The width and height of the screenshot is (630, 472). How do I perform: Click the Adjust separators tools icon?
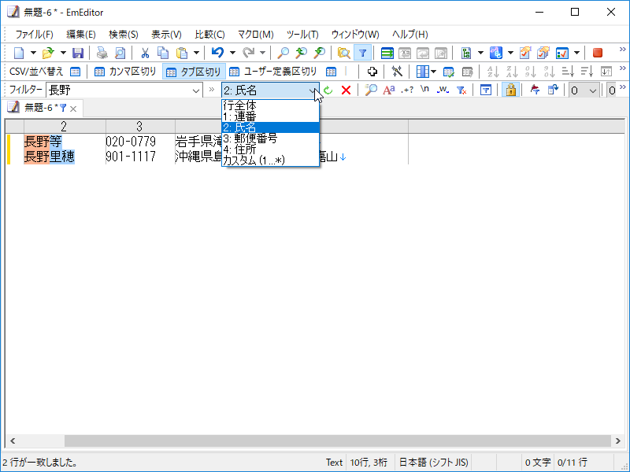397,72
